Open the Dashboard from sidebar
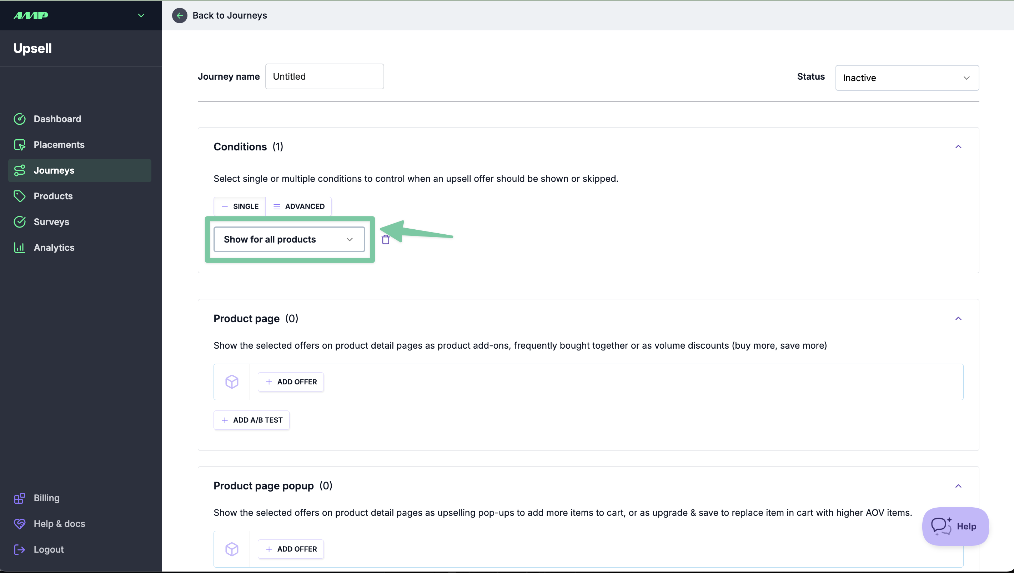The height and width of the screenshot is (573, 1014). tap(57, 119)
